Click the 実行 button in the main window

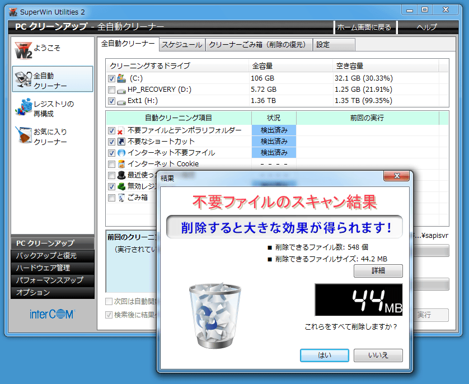[431, 315]
